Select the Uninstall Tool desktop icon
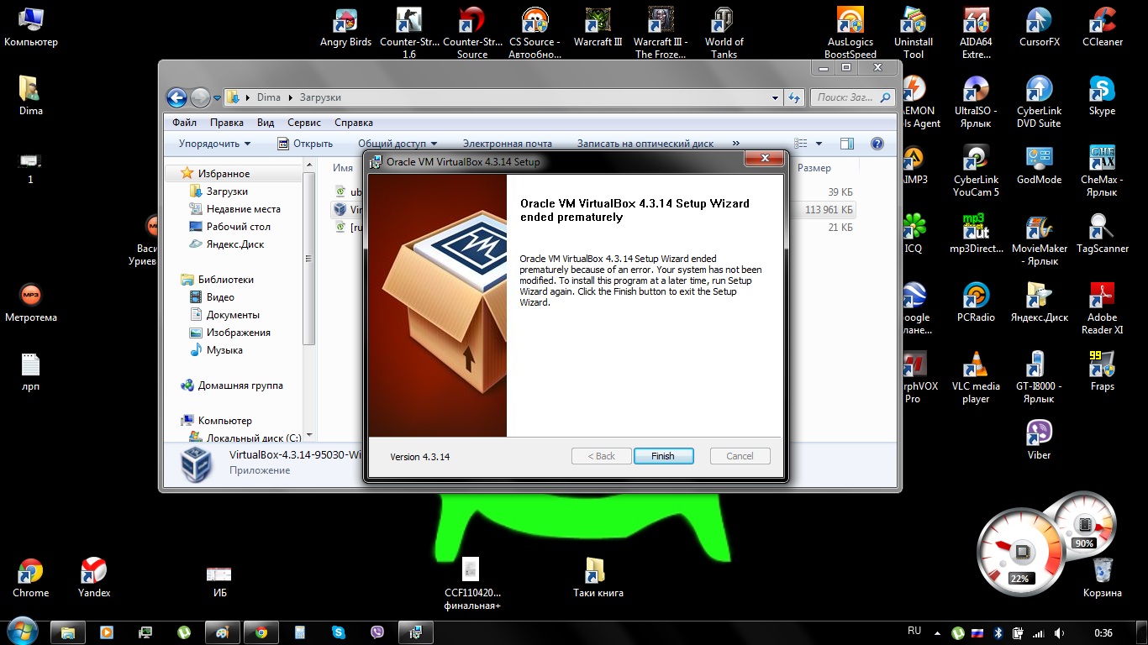1148x645 pixels. coord(914,34)
